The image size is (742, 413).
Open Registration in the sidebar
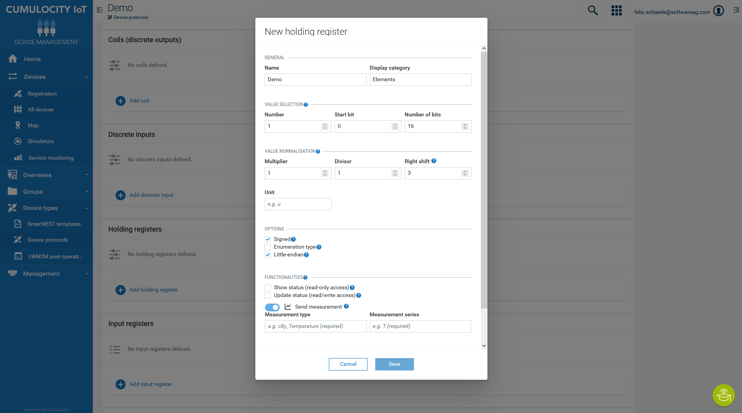(x=42, y=94)
